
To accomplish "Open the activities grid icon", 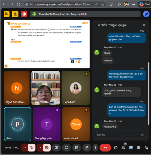I will 139,148.
